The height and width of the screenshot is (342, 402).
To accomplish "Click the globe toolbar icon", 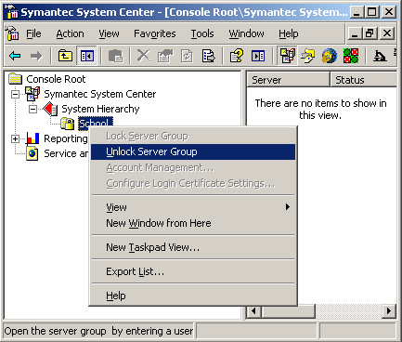I will (330, 56).
